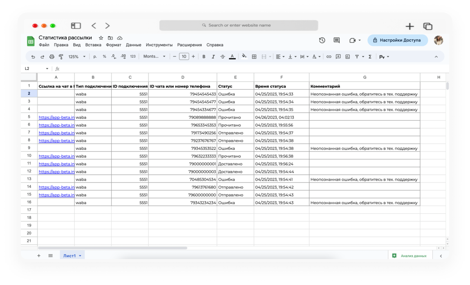
Task: Open the comments icon in header
Action: [336, 40]
